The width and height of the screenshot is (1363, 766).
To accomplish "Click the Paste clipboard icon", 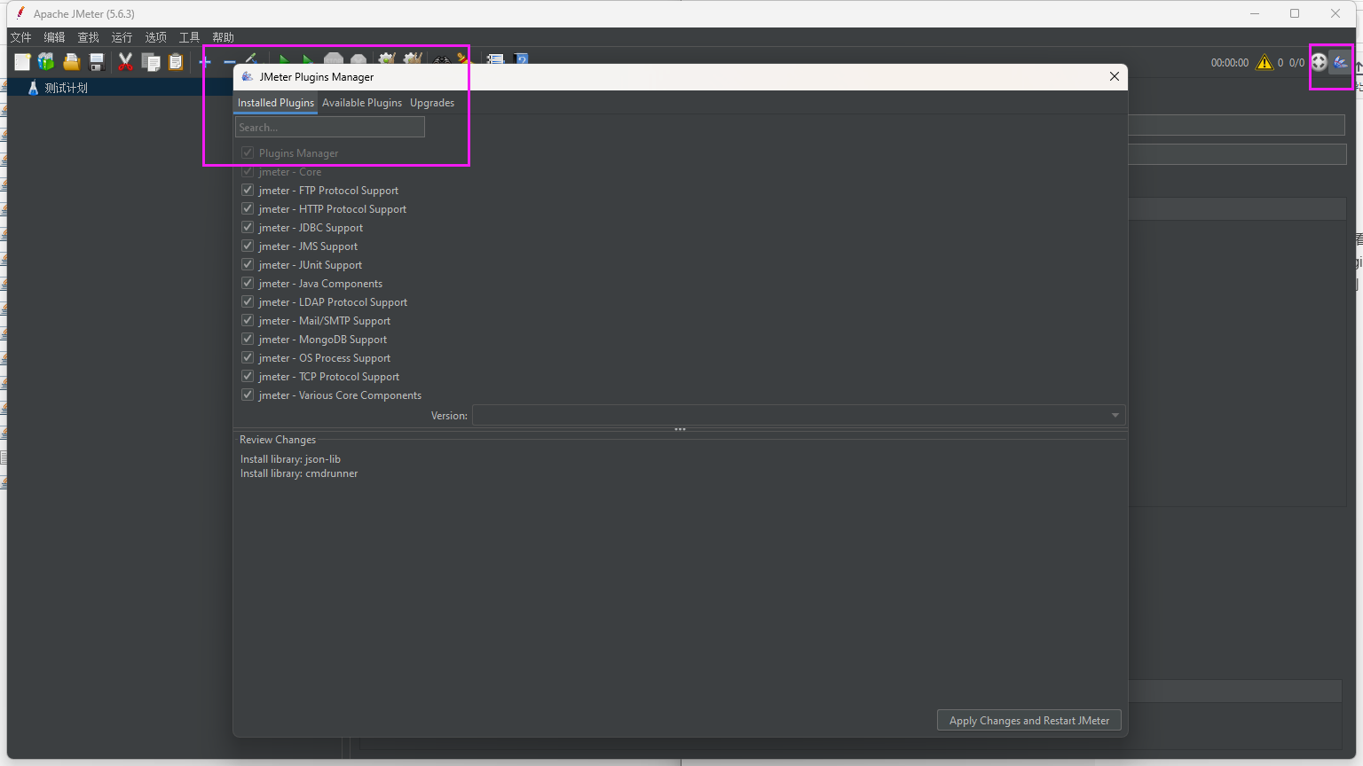I will pyautogui.click(x=176, y=61).
